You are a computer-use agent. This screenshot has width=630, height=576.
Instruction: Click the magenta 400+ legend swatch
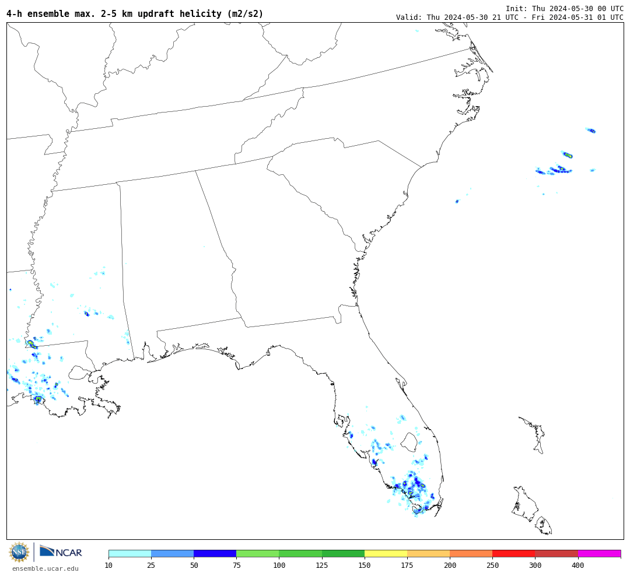(x=600, y=553)
